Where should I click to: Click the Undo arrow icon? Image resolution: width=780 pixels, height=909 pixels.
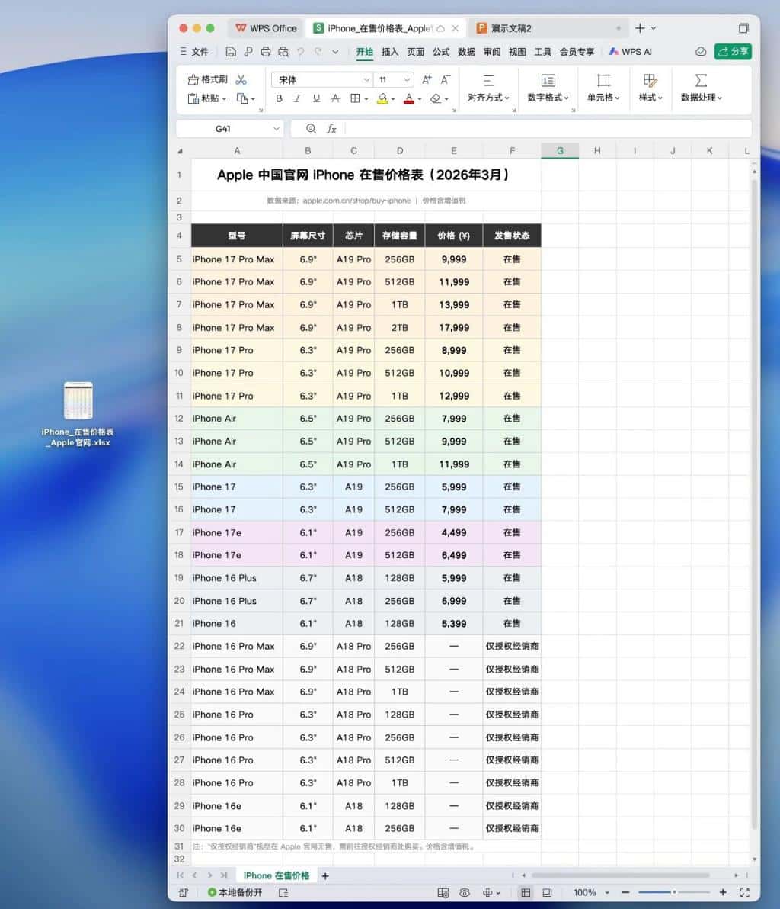pyautogui.click(x=301, y=52)
